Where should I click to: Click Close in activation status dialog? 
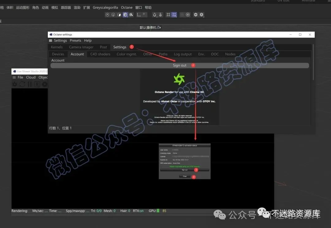click(185, 176)
